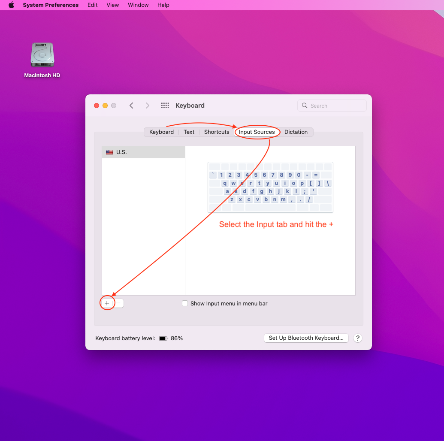Enable Show Input menu in menu bar
The image size is (444, 441).
click(x=185, y=304)
